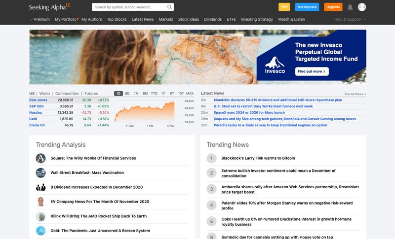Open Gold quote link
Image resolution: width=395 pixels, height=239 pixels.
[33, 119]
